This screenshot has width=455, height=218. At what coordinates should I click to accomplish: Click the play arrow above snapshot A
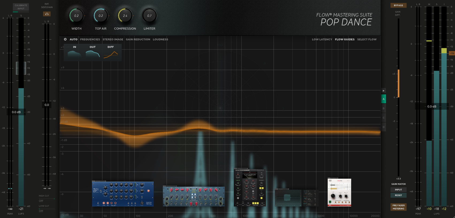pos(384,91)
